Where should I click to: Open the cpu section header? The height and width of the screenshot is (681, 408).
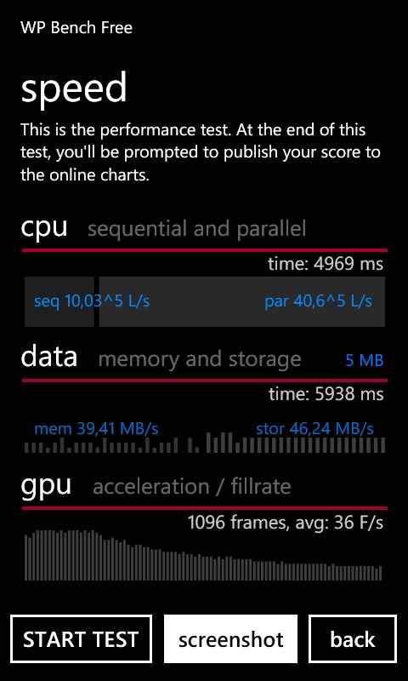(44, 226)
